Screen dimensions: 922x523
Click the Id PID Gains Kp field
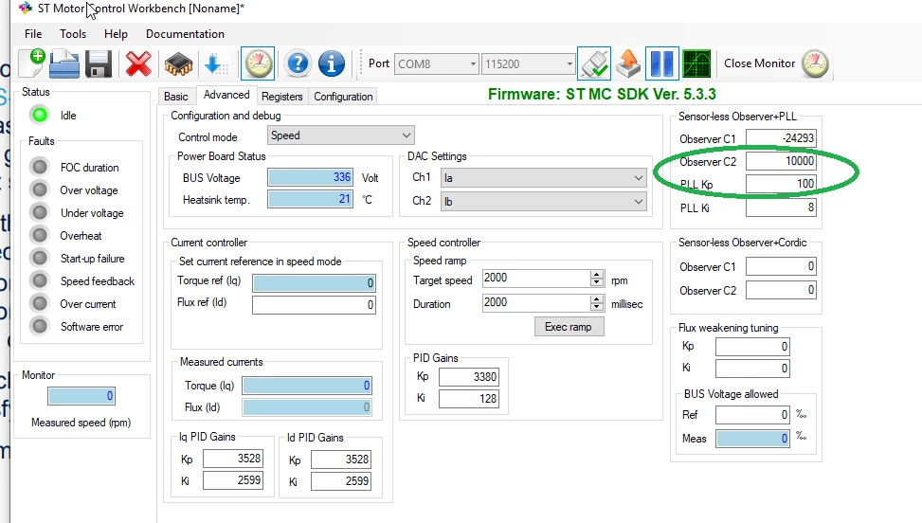(x=341, y=459)
